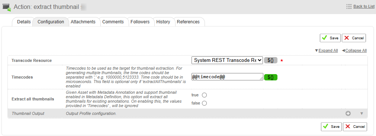Viewport: 376px width, 136px height.
Task: Switch to the Details tab
Action: click(x=24, y=22)
